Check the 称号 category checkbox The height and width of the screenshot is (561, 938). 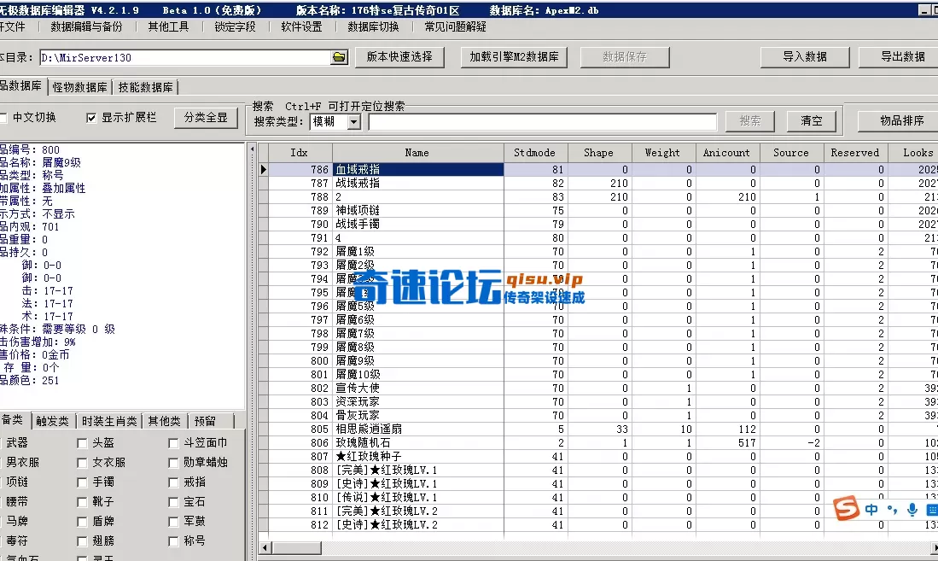173,541
